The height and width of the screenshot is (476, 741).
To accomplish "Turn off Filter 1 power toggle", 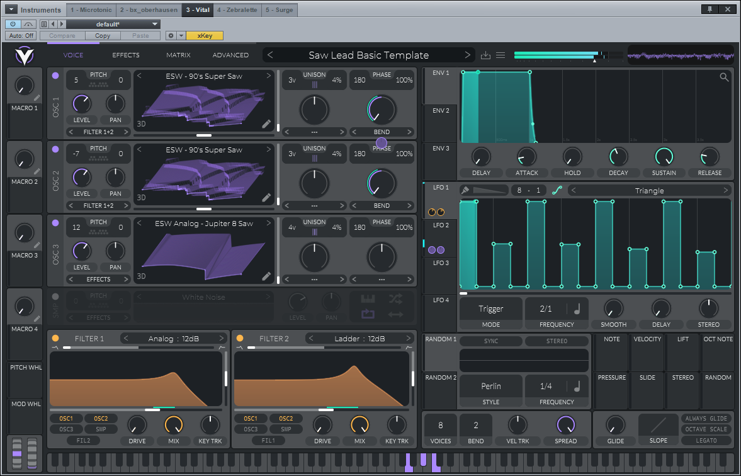I will point(55,338).
